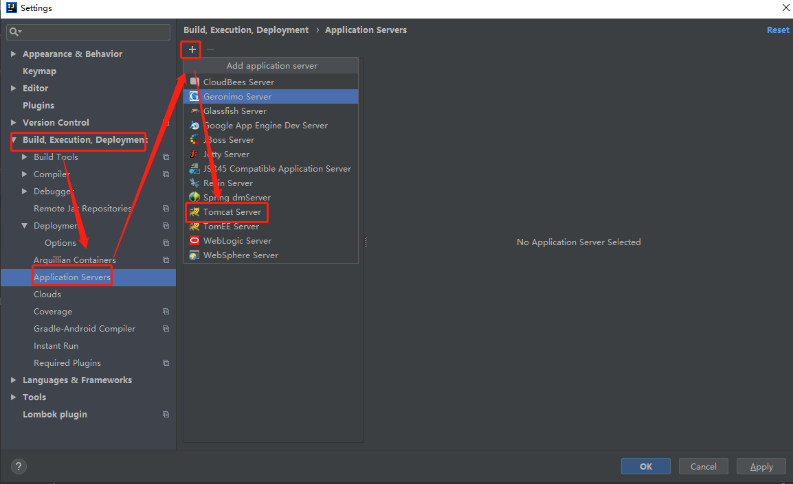Choose Glassfish Server from list
Screen dimensions: 793x484
[x=271, y=111]
